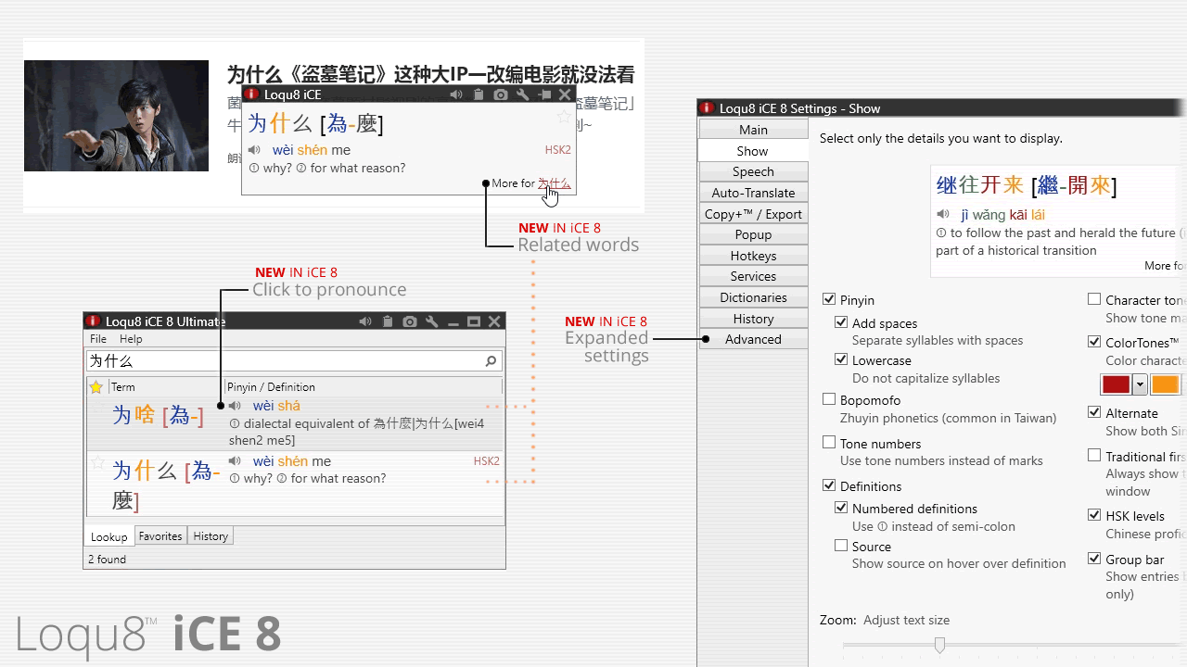The image size is (1187, 667).
Task: Click the camera icon in the Loqu8 iCE popup
Action: pos(501,94)
